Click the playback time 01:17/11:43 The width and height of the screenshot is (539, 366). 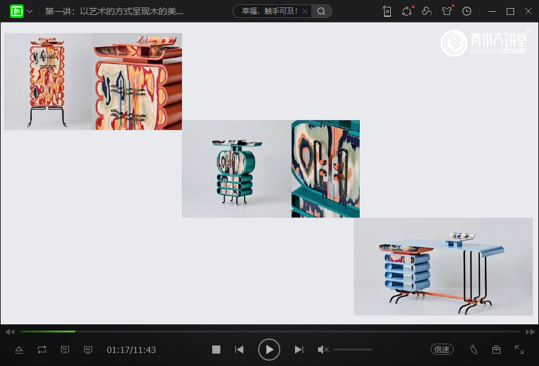tap(131, 350)
